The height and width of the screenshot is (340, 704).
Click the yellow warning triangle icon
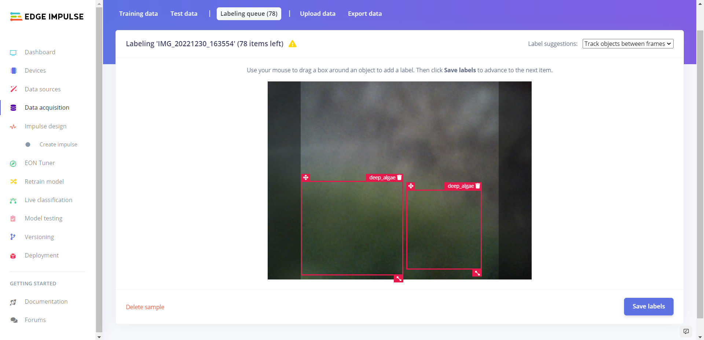[x=292, y=44]
